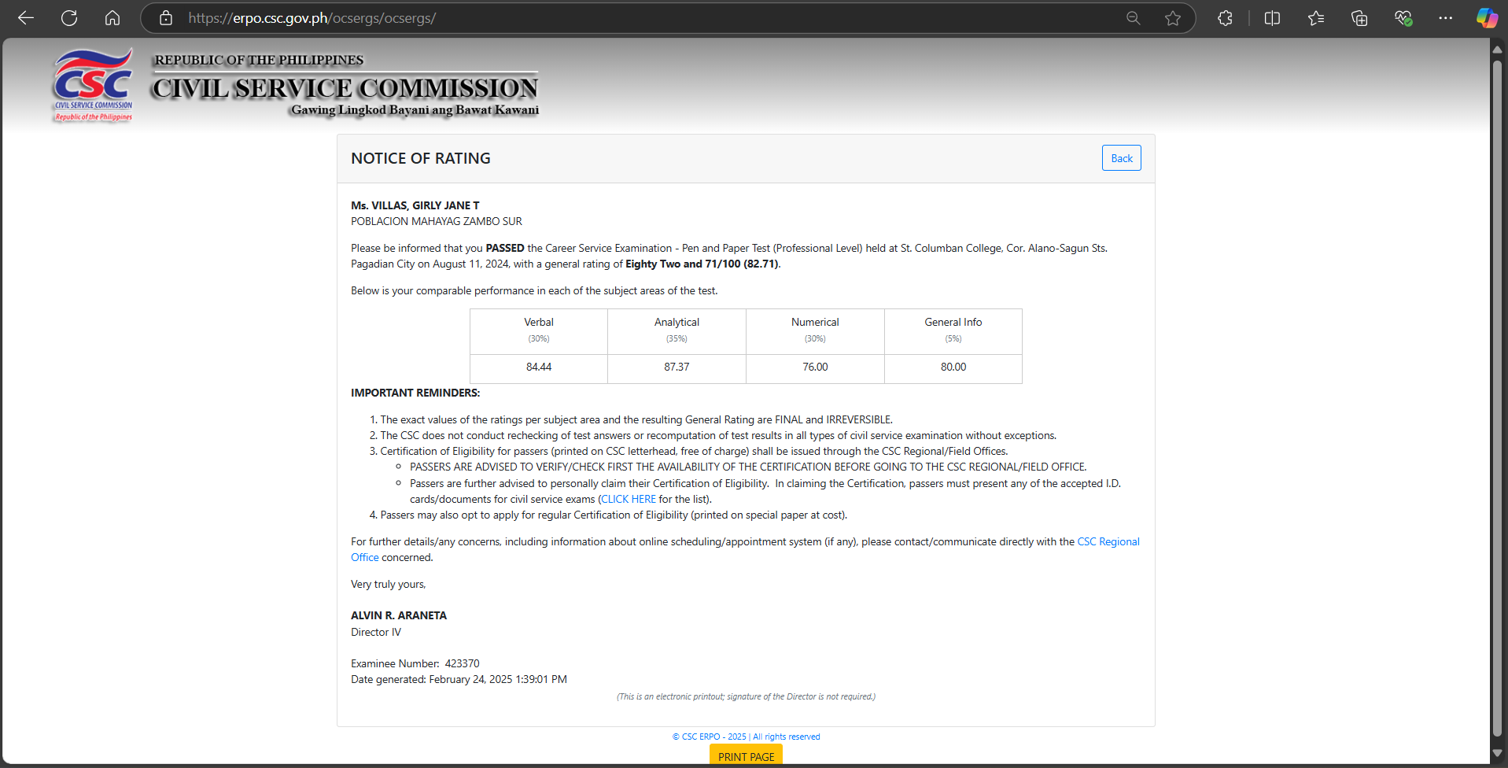Click the Director IV title text
Viewport: 1508px width, 768px height.
click(x=376, y=632)
